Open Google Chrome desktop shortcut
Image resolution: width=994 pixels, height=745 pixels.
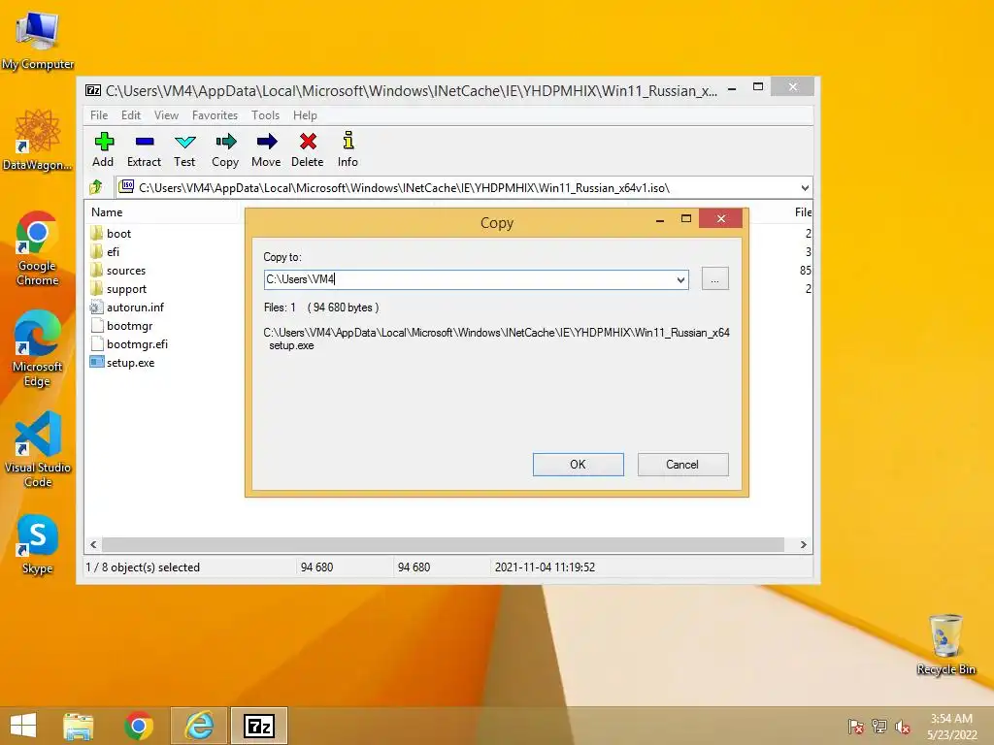coord(38,247)
